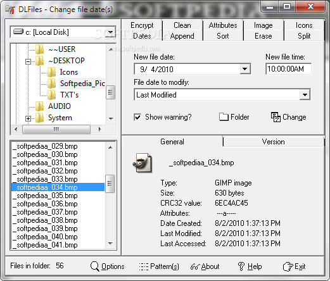Click the AUDIO folder icon
330x281 pixels.
tap(39, 106)
